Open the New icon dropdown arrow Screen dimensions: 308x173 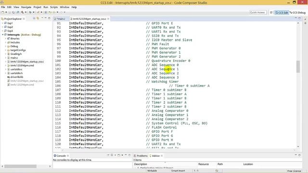tap(6, 12)
